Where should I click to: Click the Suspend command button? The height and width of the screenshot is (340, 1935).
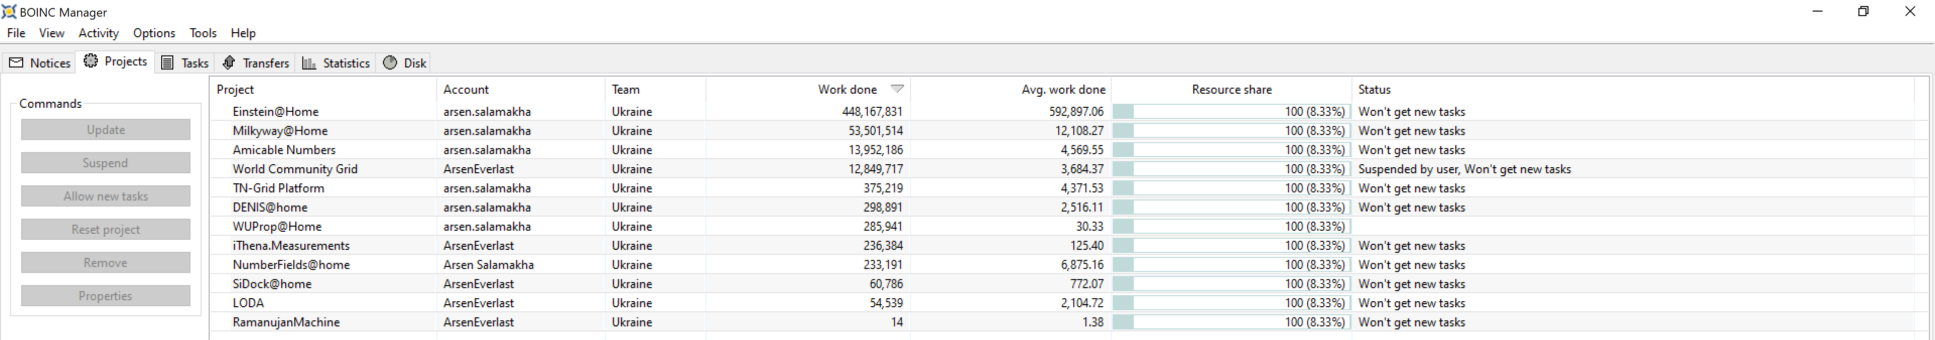click(x=106, y=163)
